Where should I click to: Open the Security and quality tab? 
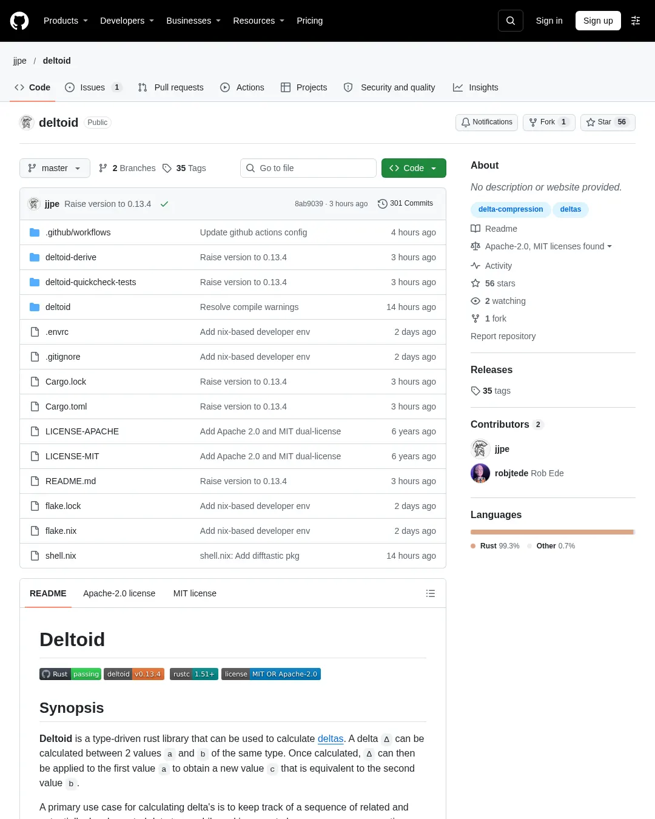pyautogui.click(x=389, y=87)
